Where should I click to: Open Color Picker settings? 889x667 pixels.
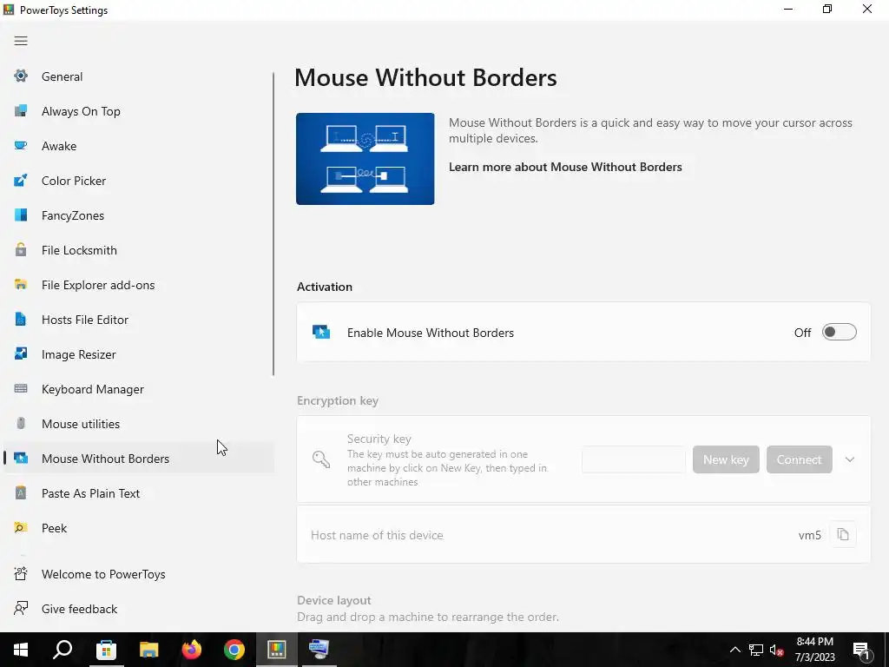coord(138,181)
